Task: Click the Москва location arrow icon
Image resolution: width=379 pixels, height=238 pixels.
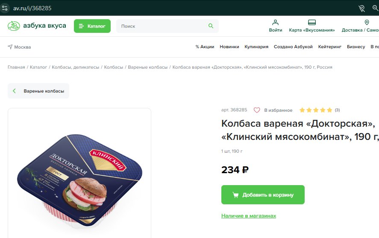Action: (10, 46)
